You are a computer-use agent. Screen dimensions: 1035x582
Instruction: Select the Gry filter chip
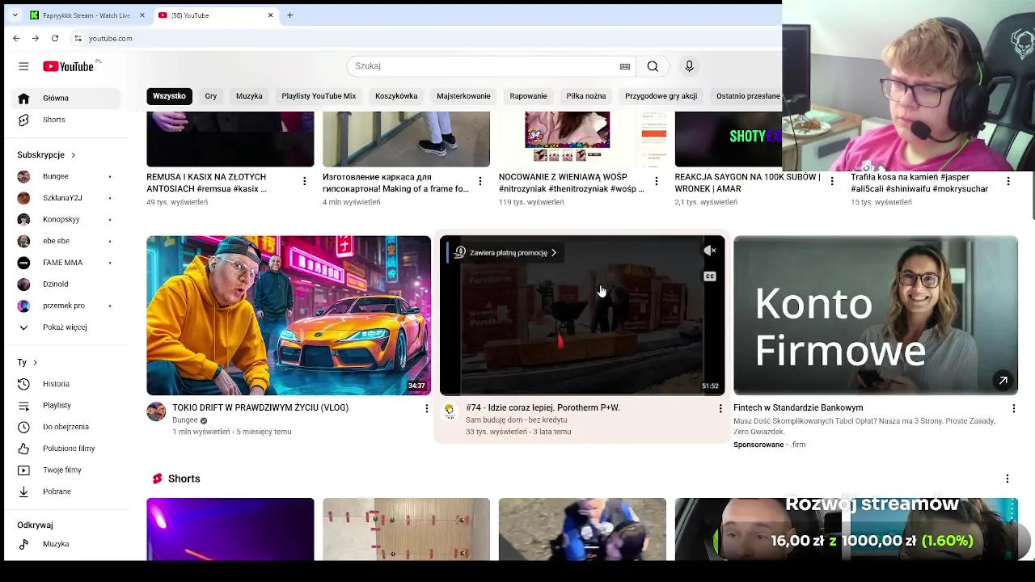(211, 96)
